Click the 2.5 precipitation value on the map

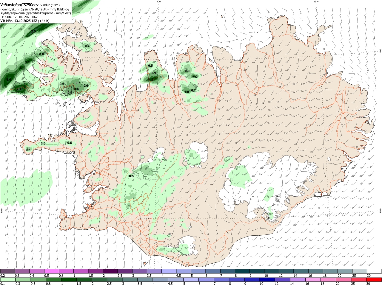tap(33, 31)
